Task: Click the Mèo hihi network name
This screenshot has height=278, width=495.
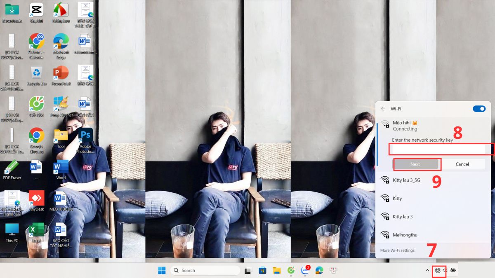Action: [405, 123]
